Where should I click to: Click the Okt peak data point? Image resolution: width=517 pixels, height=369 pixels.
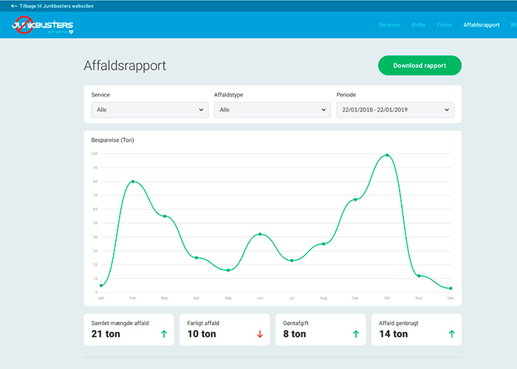click(387, 155)
